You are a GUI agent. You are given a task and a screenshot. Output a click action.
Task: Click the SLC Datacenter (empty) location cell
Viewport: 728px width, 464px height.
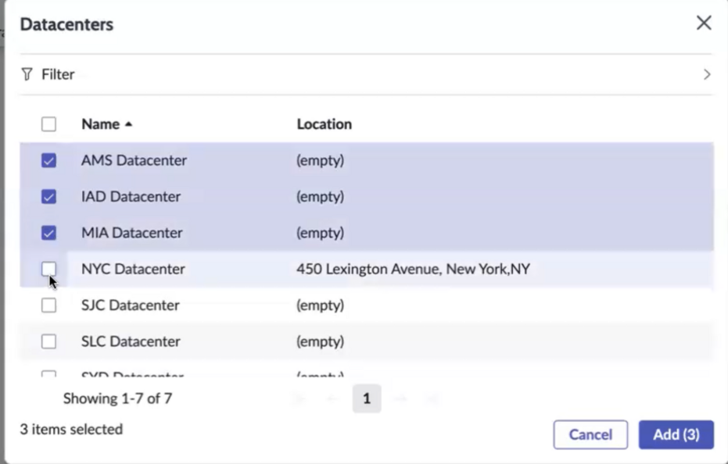(x=321, y=341)
